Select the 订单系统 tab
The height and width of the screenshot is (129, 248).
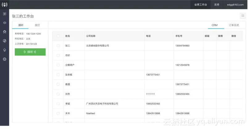[x=234, y=25]
